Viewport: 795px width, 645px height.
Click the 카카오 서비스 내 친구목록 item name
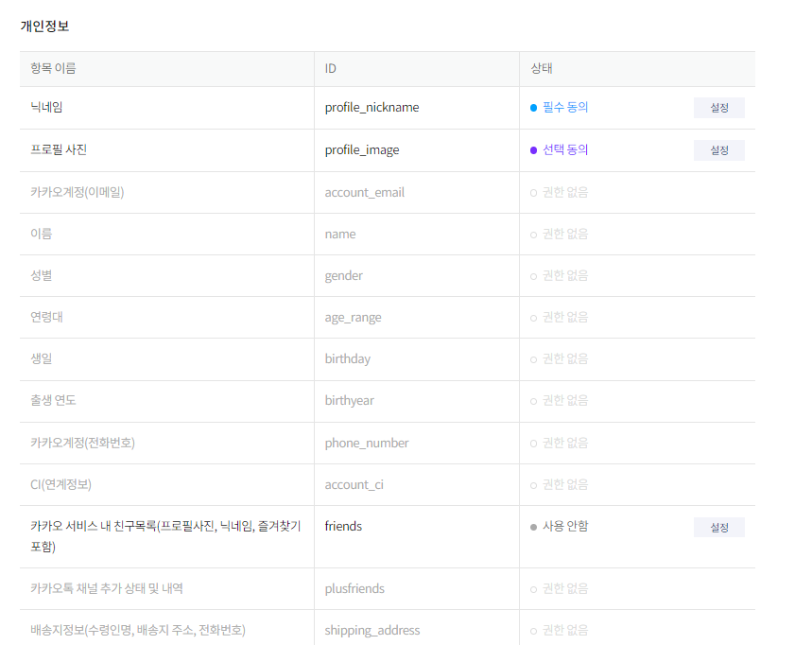165,536
